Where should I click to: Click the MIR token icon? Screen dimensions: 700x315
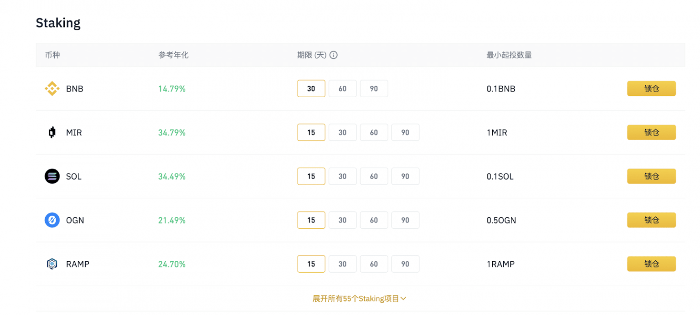pyautogui.click(x=52, y=133)
